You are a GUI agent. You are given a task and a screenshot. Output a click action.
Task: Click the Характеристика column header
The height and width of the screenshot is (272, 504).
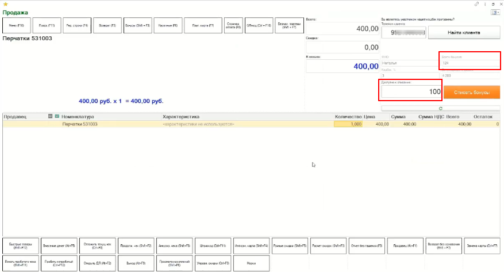[181, 117]
